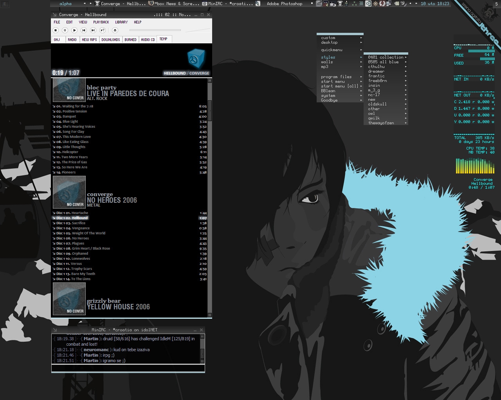The height and width of the screenshot is (400, 501).
Task: Open the Help menu in the music player
Action: (138, 22)
